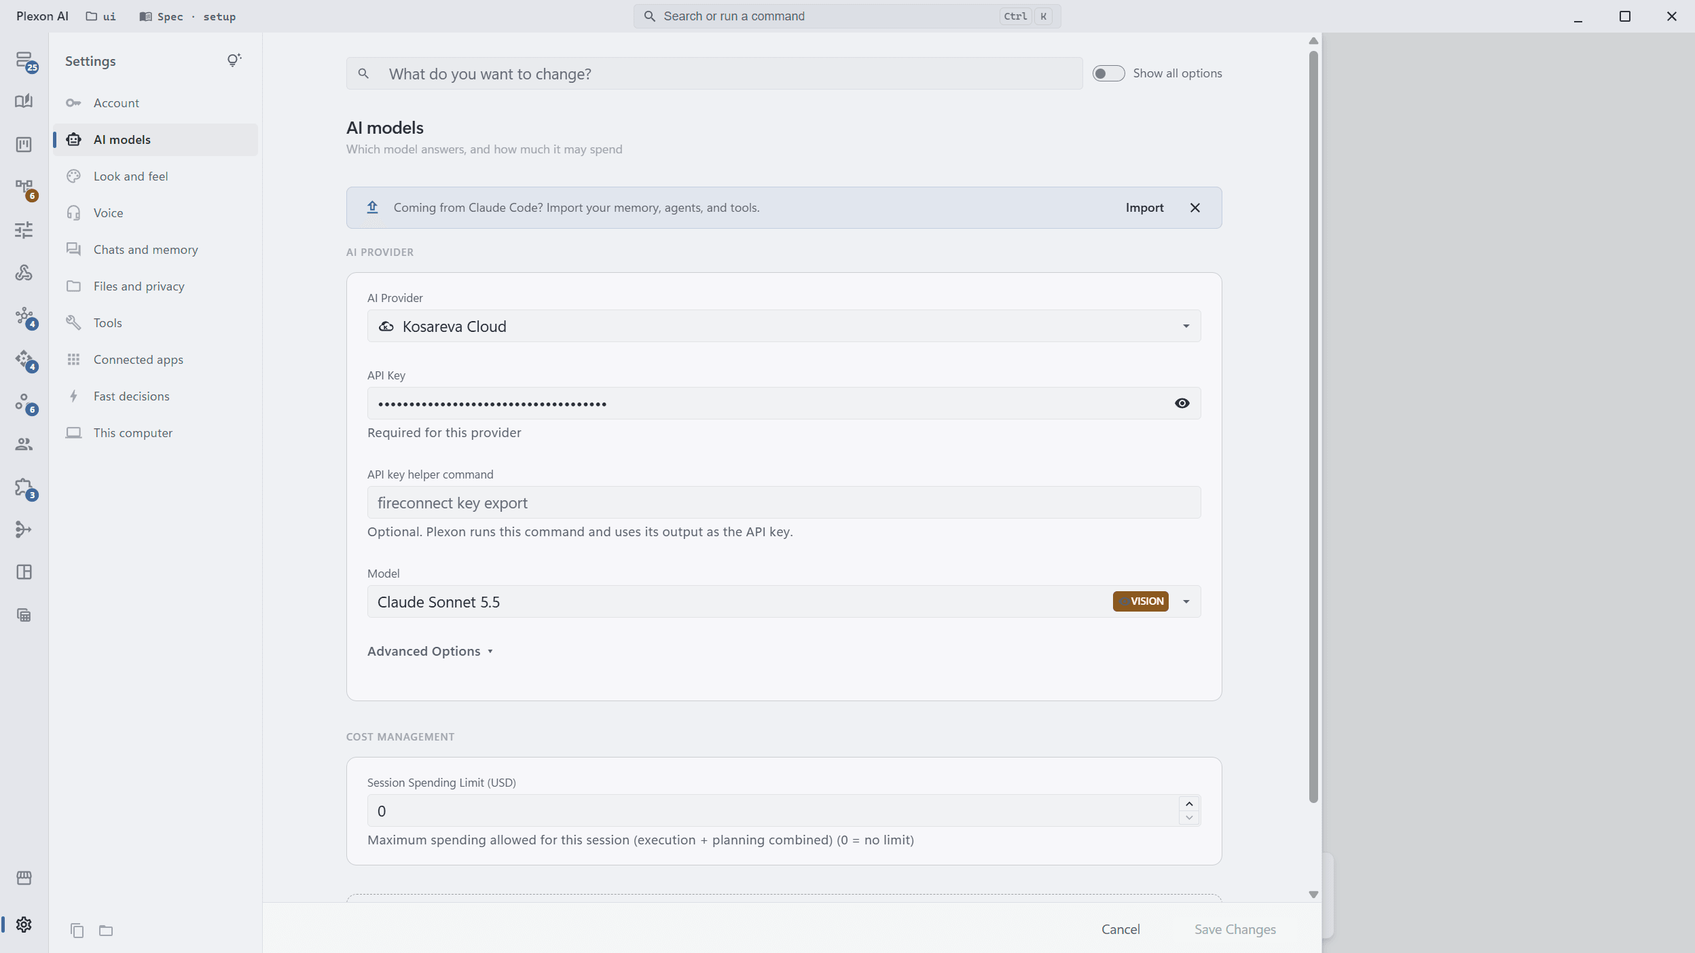Open the kanban board icon in left rail
Screen dimensions: 1695x953
coord(24,145)
